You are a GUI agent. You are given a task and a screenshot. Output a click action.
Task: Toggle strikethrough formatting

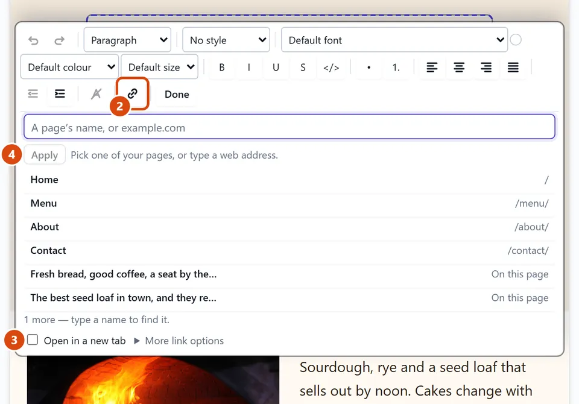click(x=303, y=67)
